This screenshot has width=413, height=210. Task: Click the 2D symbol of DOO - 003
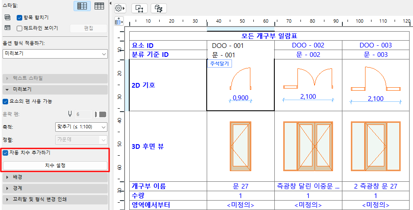click(x=376, y=79)
